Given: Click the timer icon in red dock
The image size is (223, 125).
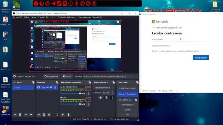Looking at the screenshot, I should pos(71,3).
